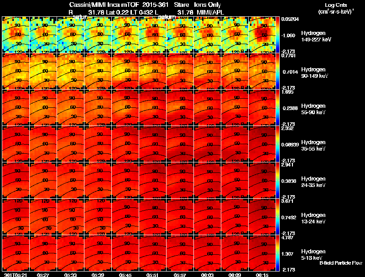Click the colorbar value '3.671'
This screenshot has height=277, width=365.
[x=287, y=201]
